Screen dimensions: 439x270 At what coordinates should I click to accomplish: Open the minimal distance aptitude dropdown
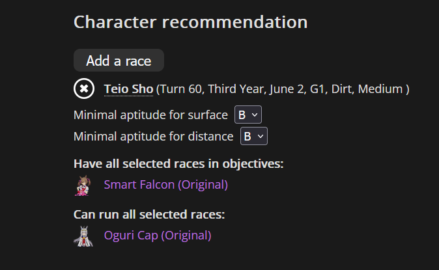253,137
